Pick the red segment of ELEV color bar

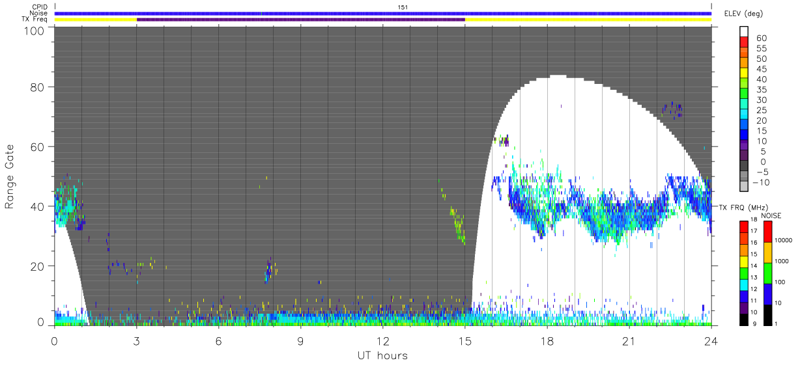click(745, 42)
